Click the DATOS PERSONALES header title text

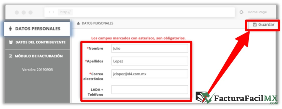[x=98, y=23]
